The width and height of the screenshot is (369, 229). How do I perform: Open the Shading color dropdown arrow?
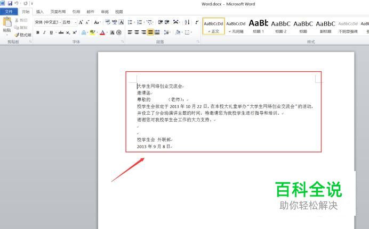182,32
